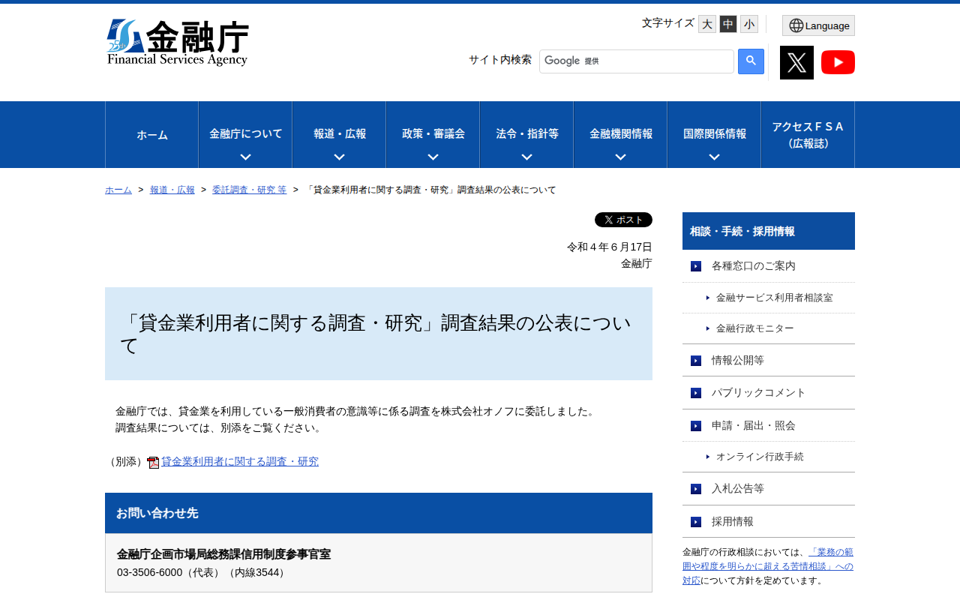Viewport: 960px width, 600px height.
Task: Click the PDF icon beside the survey link
Action: tap(152, 461)
